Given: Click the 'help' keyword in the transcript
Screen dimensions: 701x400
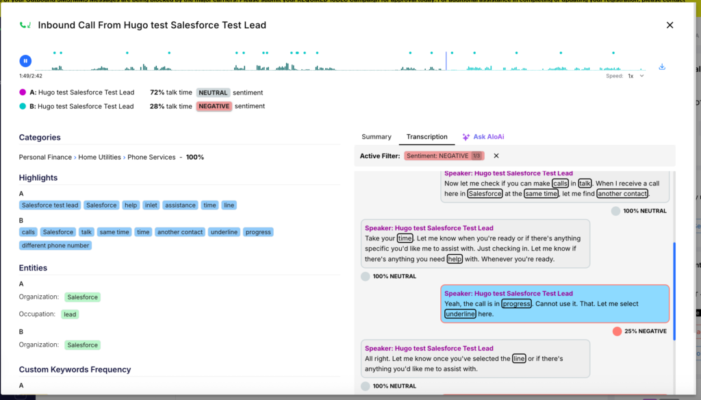Looking at the screenshot, I should click(455, 259).
